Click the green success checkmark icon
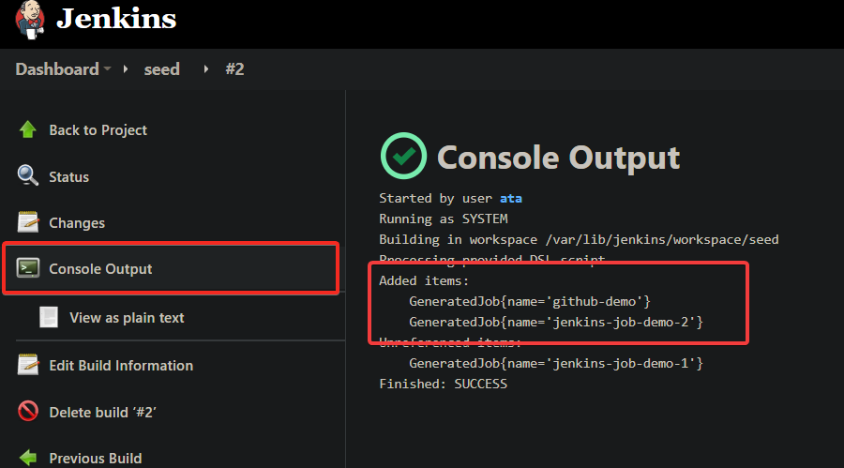 click(x=403, y=156)
